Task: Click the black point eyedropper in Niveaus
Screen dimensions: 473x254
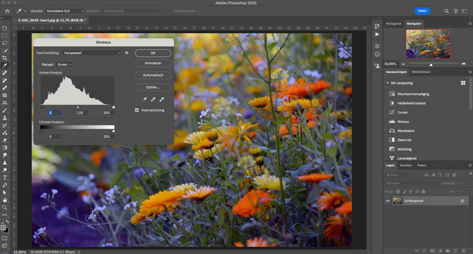Action: 145,99
